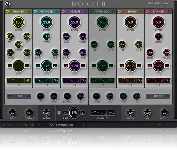Click the Panner Mode CLIP control
Screen dimensions: 177x150
150,53
